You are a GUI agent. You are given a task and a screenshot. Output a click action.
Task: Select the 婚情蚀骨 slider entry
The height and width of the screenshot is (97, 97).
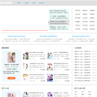(x=59, y=28)
